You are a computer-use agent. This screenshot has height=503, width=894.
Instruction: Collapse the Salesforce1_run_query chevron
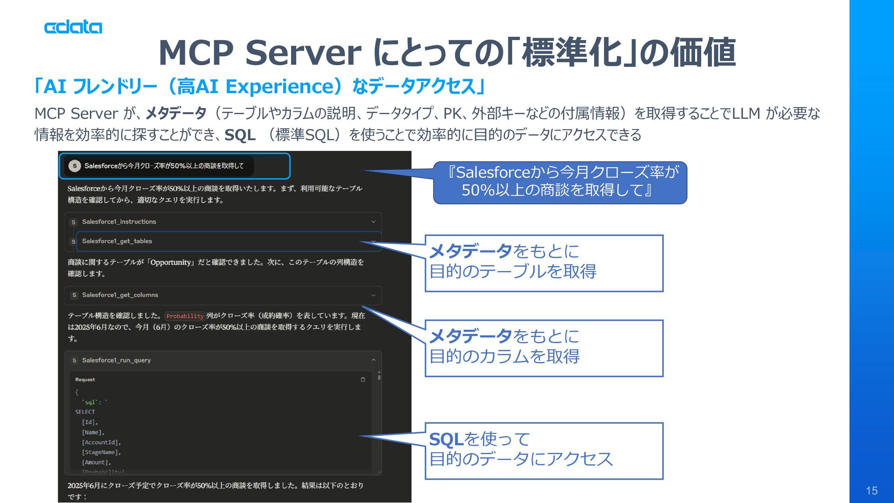pyautogui.click(x=373, y=360)
